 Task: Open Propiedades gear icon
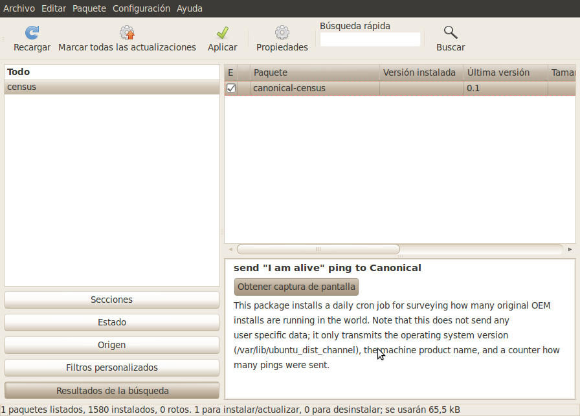[x=282, y=32]
